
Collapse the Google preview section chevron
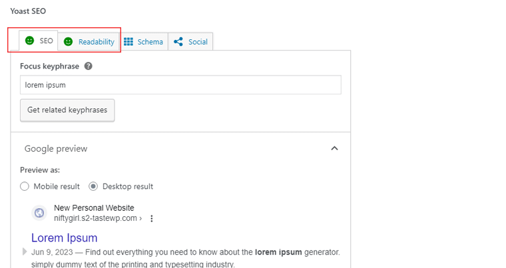(334, 148)
